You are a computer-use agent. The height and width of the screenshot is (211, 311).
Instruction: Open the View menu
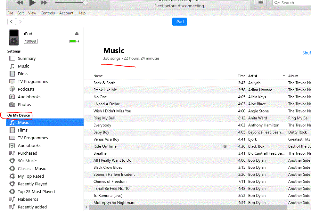pos(32,13)
